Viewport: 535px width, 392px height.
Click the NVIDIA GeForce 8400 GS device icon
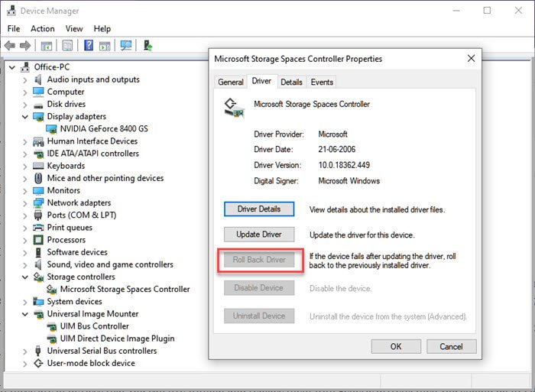[x=51, y=129]
